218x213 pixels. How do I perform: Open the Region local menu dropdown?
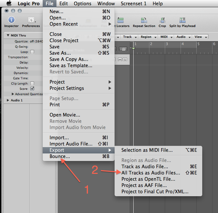click(x=148, y=37)
